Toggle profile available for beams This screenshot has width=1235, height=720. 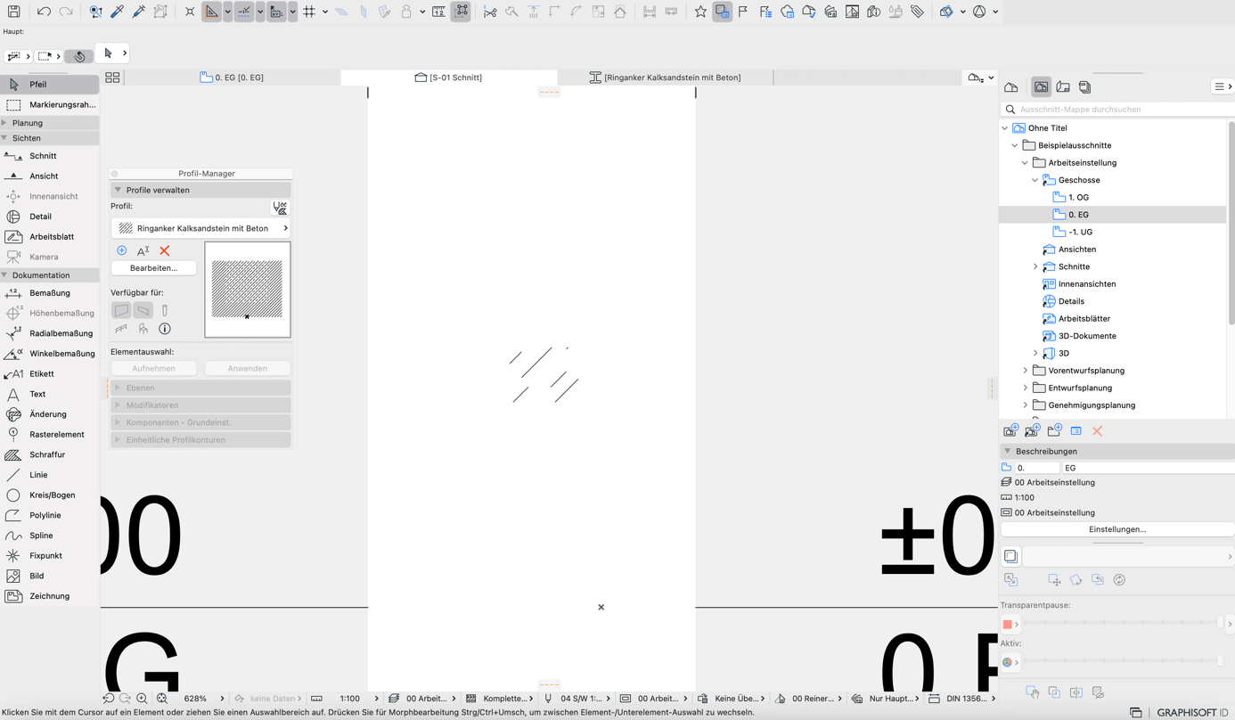(x=143, y=310)
